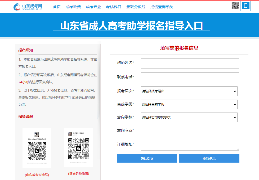Open the 意向学校 selection dropdown
This screenshot has width=259, height=180.
click(x=189, y=117)
